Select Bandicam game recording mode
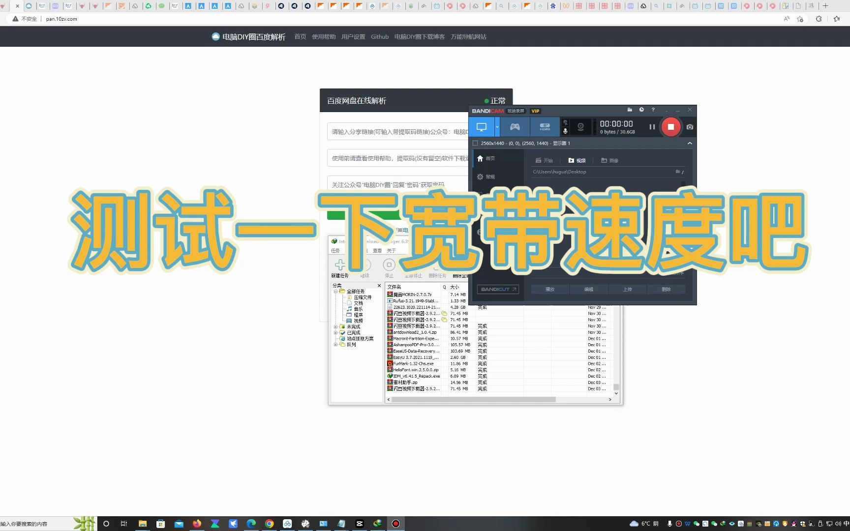 [515, 127]
